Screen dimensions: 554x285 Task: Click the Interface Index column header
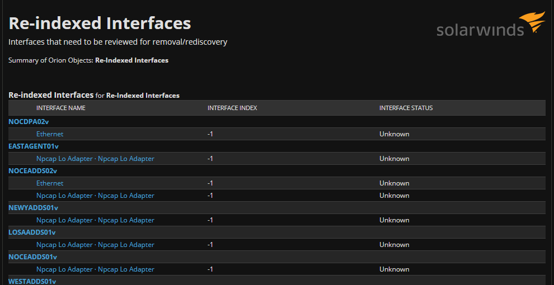[x=232, y=108]
